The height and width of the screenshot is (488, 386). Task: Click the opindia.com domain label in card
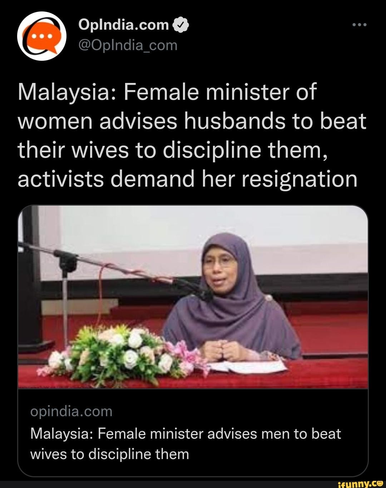[x=71, y=411]
